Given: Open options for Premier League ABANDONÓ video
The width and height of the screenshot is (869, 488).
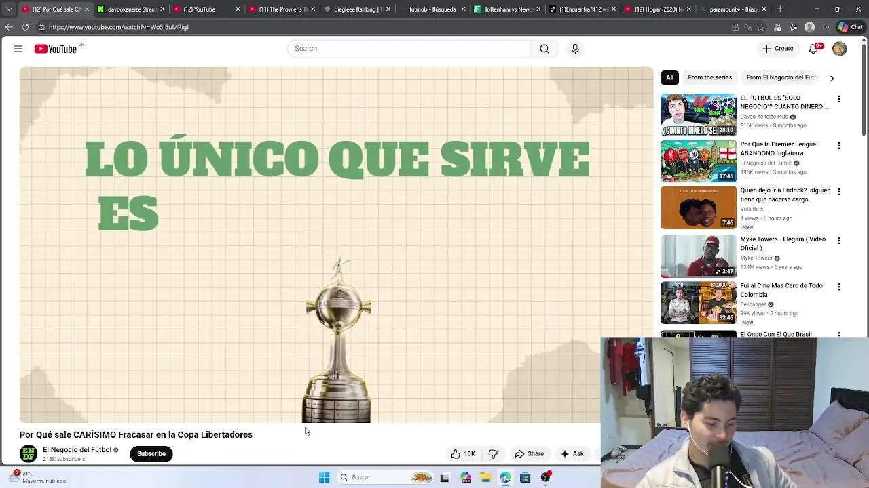Looking at the screenshot, I should (x=839, y=146).
